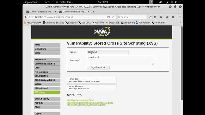Open the volume indicator in top panel
The image size is (205, 115).
point(172,2)
